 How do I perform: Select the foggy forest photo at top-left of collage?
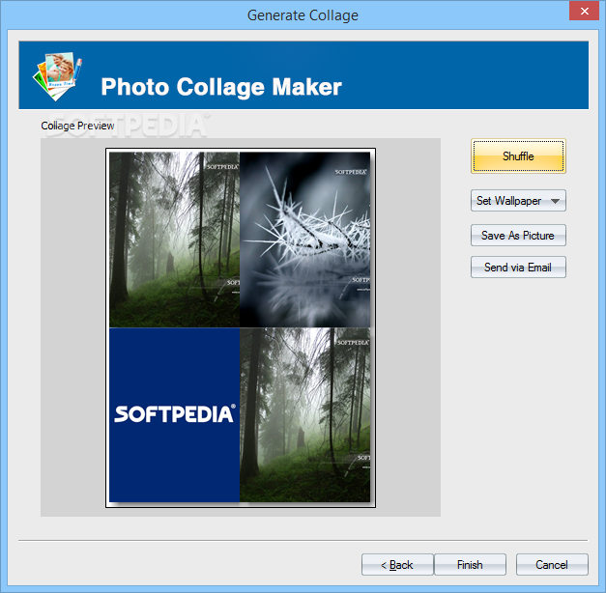[x=174, y=240]
